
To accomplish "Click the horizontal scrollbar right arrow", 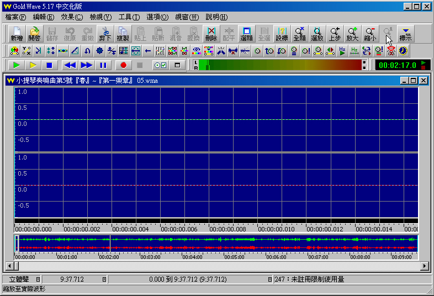I will coord(425,266).
